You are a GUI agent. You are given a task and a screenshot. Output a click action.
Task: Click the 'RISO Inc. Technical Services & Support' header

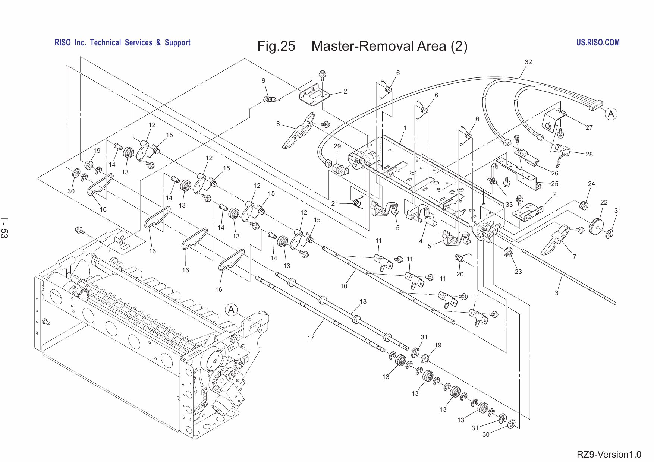[122, 42]
